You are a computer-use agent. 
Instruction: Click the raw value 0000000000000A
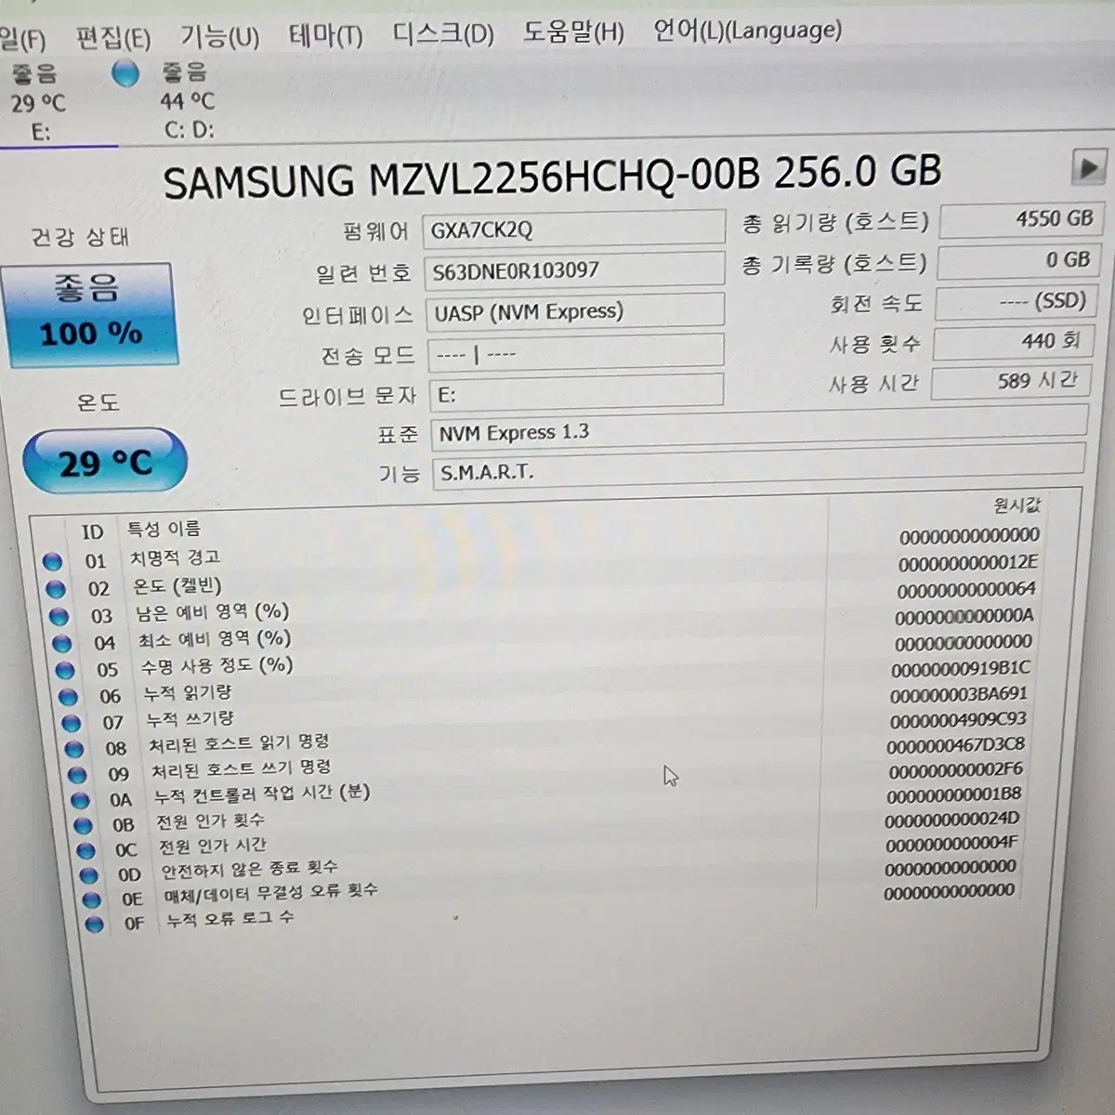[964, 616]
